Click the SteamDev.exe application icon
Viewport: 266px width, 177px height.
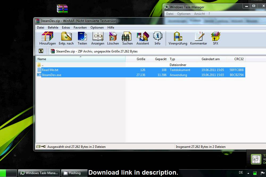39,75
